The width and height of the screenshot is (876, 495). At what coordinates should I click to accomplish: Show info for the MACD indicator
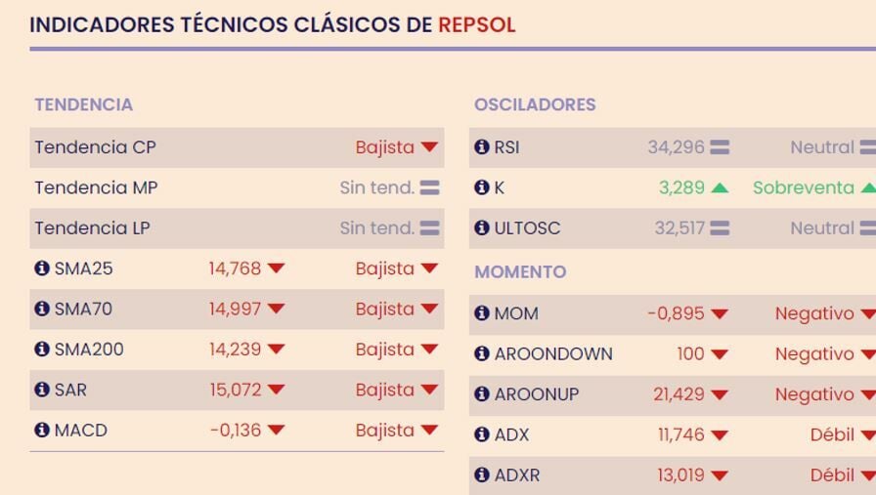(x=42, y=431)
